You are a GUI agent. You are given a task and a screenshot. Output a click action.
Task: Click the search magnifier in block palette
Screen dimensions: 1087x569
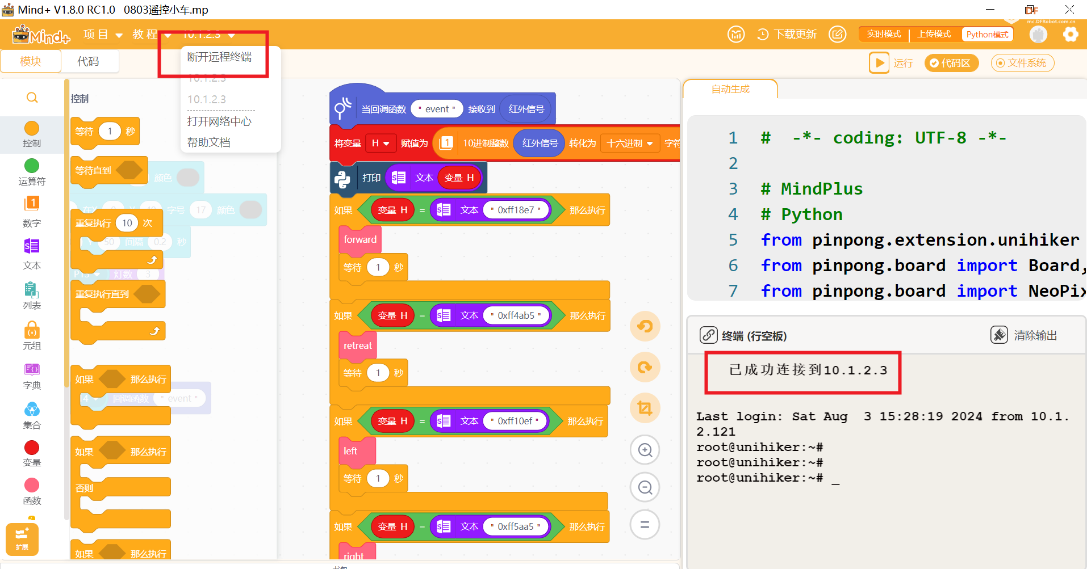click(32, 98)
